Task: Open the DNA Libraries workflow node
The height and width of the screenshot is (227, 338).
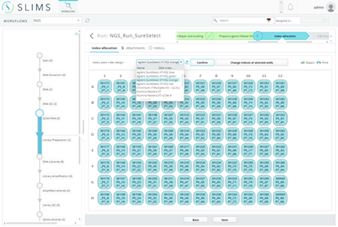Action: pyautogui.click(x=53, y=162)
